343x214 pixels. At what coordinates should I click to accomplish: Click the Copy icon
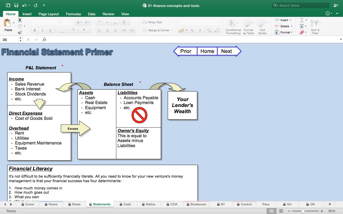[20, 26]
